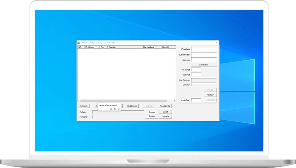Click the greyed-out Advance button

[x=210, y=100]
